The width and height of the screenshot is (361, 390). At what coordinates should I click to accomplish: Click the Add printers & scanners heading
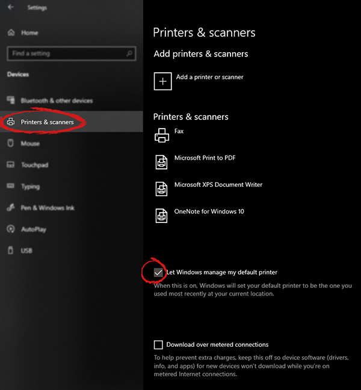pos(201,54)
